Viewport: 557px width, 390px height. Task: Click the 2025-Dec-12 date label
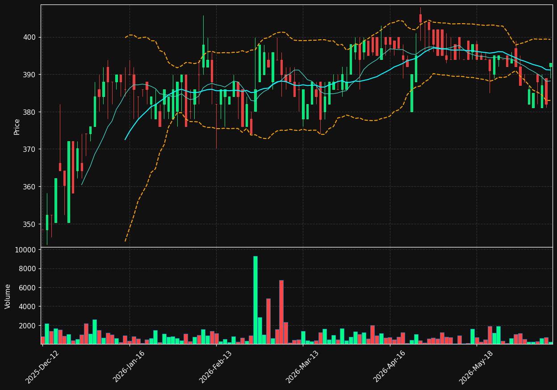click(42, 367)
